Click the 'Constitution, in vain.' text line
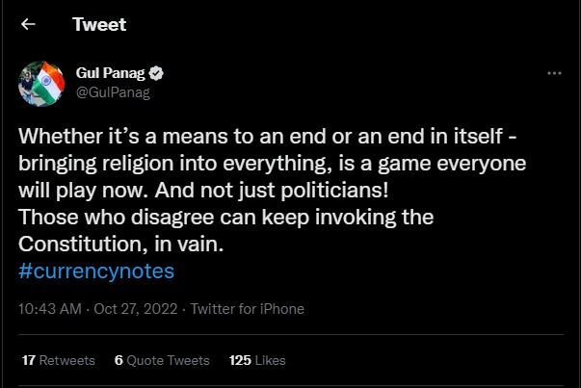This screenshot has width=581, height=388. (x=121, y=245)
